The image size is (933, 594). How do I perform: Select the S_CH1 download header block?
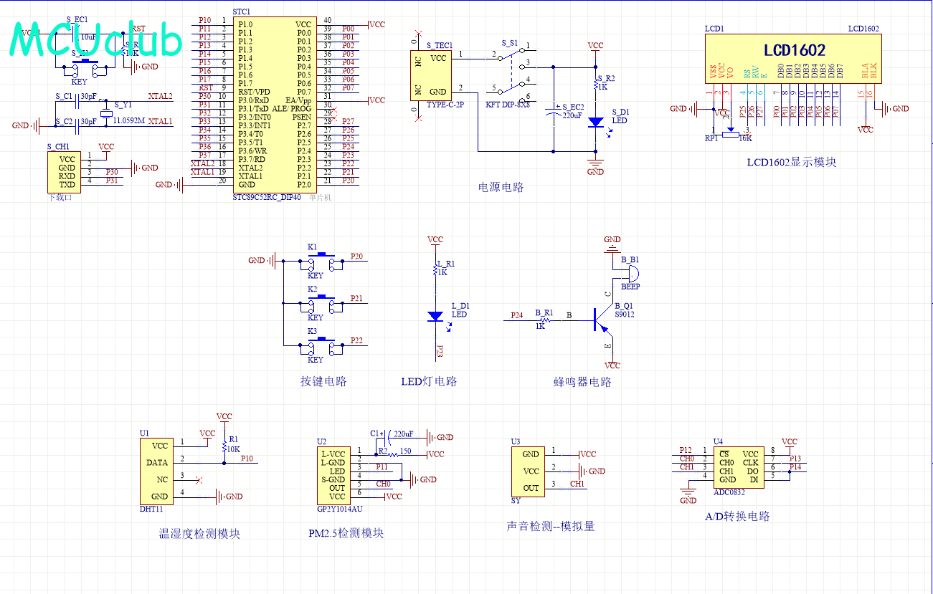[x=65, y=172]
